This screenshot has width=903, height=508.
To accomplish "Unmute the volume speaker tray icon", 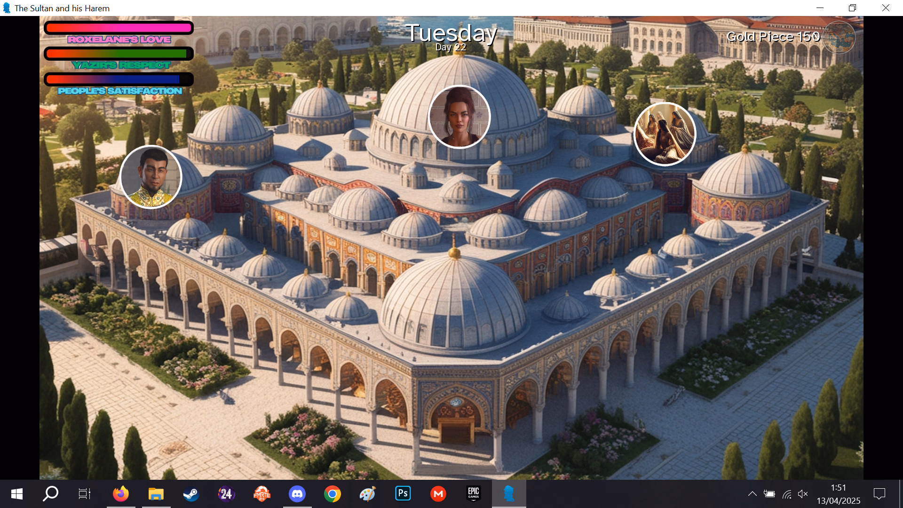I will 803,494.
